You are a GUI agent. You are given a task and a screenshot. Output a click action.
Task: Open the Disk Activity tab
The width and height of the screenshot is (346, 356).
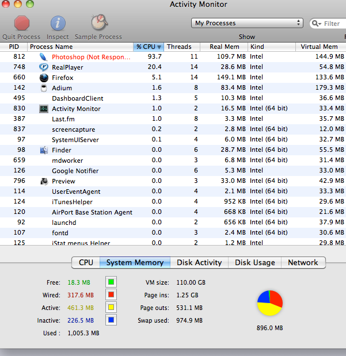[199, 262]
